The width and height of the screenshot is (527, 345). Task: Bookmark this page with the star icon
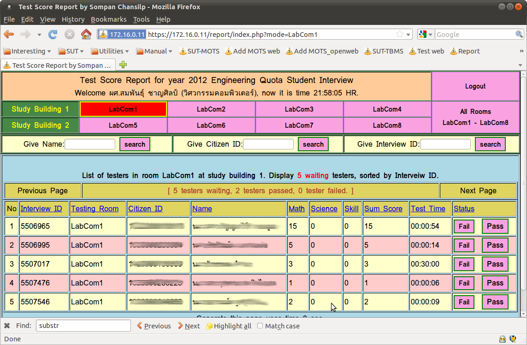click(x=399, y=34)
